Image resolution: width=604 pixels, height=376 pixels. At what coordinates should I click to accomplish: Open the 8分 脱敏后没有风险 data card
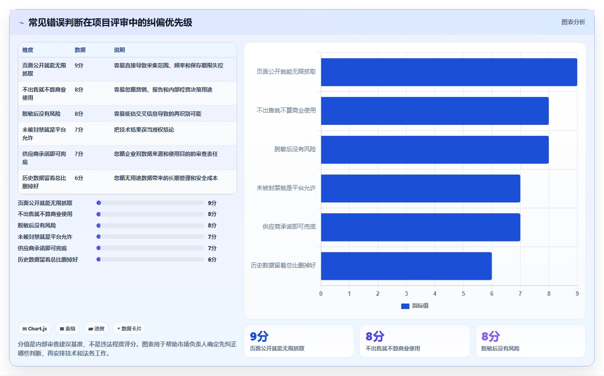pyautogui.click(x=531, y=341)
